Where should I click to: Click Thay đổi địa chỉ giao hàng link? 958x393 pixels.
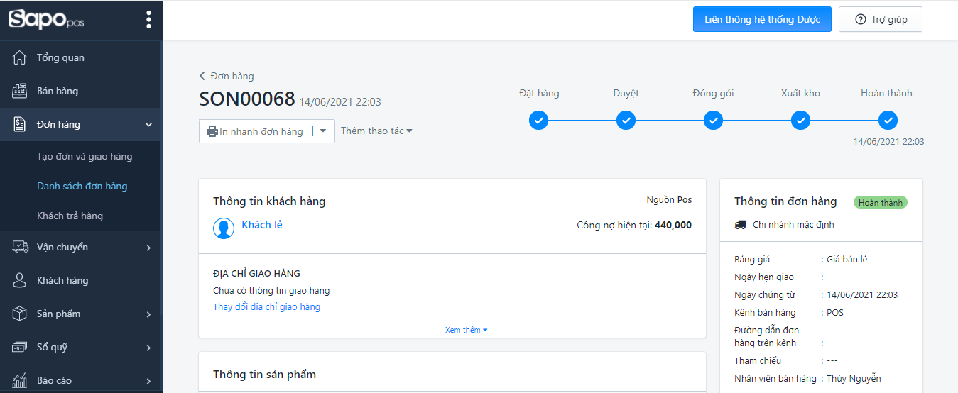click(266, 306)
